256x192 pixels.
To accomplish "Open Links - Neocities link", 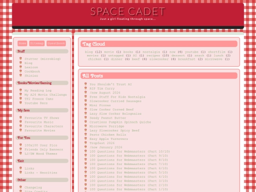I will (x=41, y=173).
